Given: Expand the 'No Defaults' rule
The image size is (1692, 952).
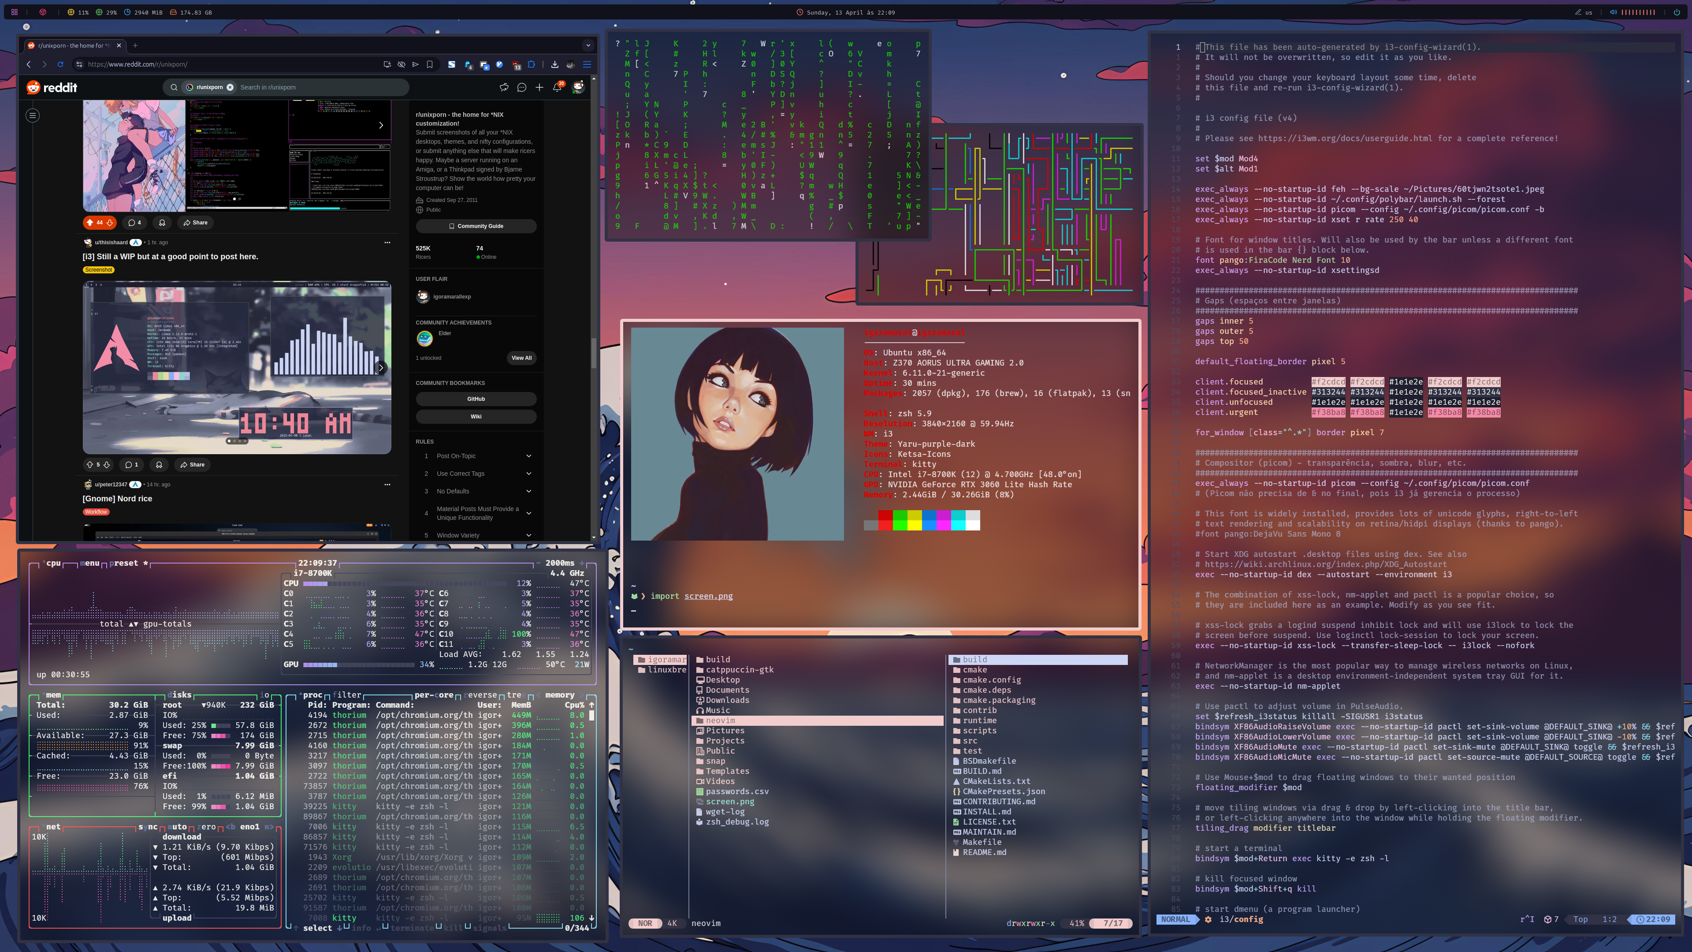Looking at the screenshot, I should tap(529, 491).
